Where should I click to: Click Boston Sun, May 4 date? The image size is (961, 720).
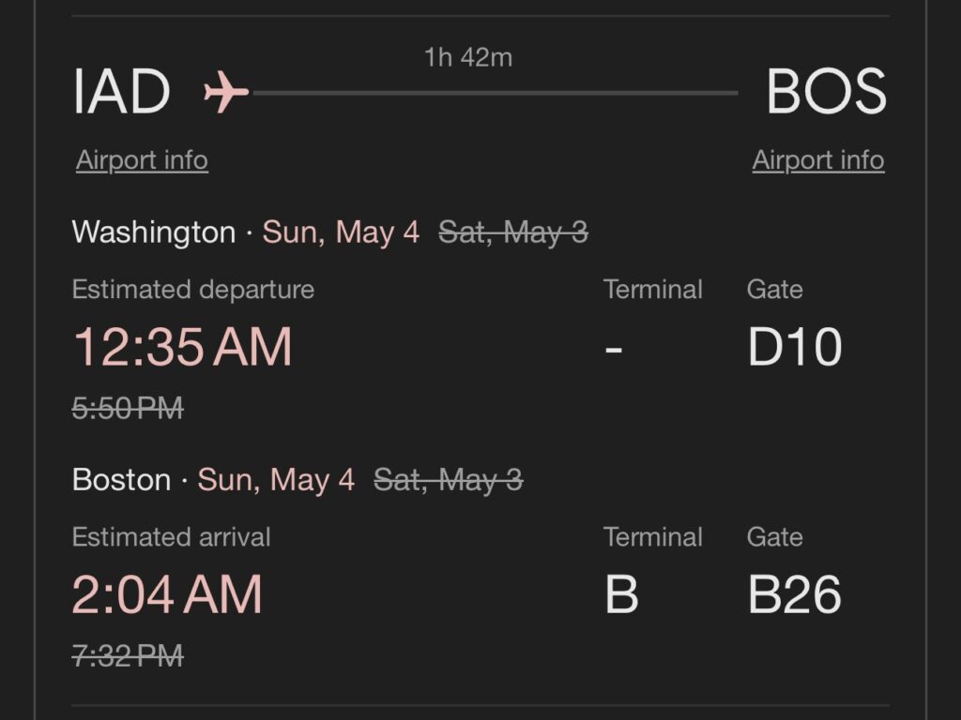(x=276, y=480)
